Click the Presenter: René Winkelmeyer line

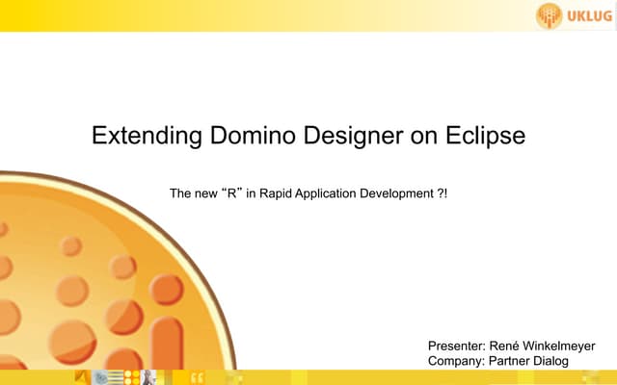[x=511, y=346]
